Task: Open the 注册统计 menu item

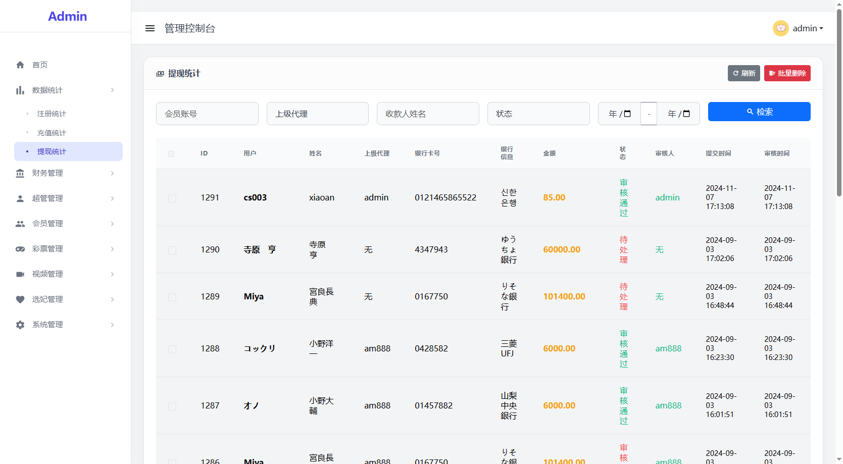Action: 51,114
